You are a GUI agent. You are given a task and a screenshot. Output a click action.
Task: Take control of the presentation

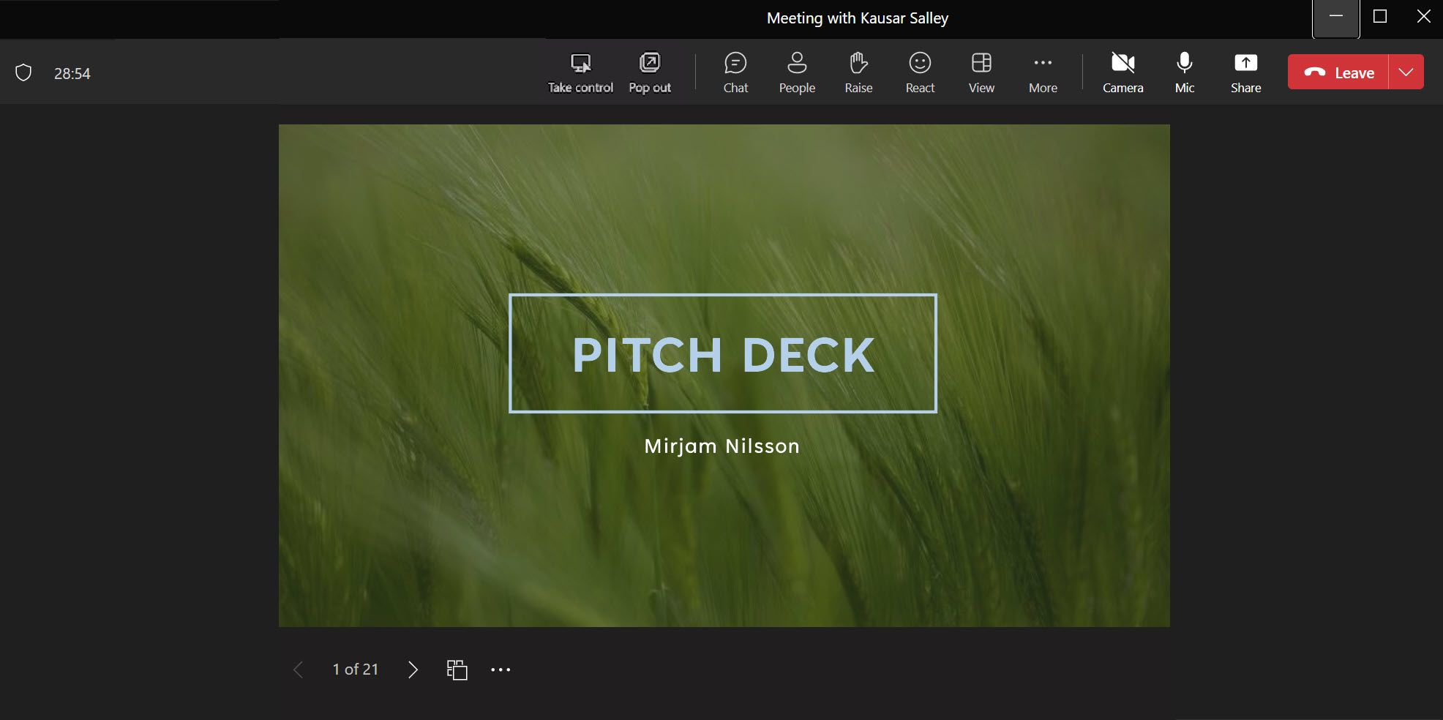580,72
